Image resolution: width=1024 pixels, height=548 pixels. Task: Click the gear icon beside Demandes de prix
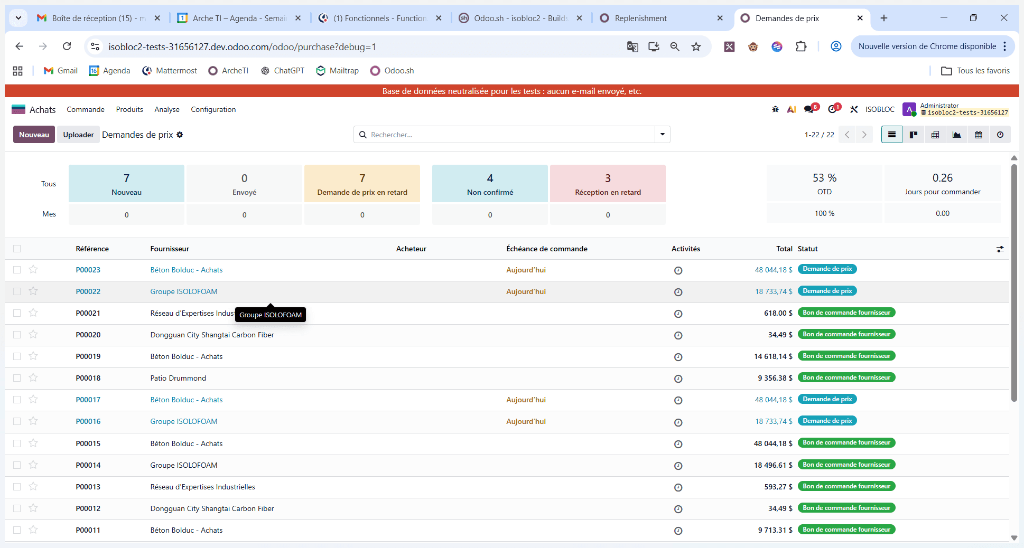pyautogui.click(x=180, y=135)
